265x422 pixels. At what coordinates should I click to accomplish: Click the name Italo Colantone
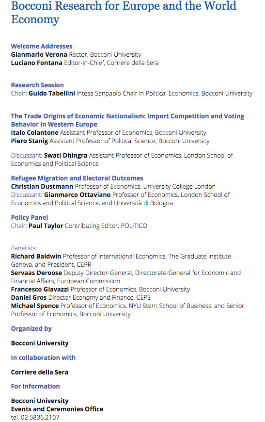[x=35, y=133]
